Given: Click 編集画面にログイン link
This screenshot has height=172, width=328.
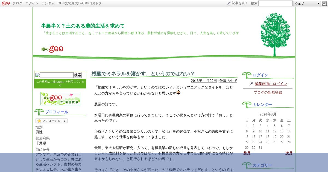Looking at the screenshot, I should [x=271, y=84].
